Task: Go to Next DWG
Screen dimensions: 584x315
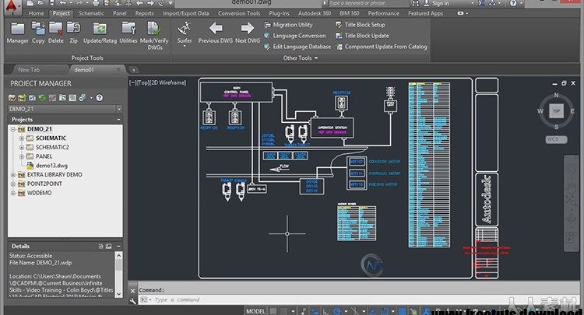Action: (248, 33)
